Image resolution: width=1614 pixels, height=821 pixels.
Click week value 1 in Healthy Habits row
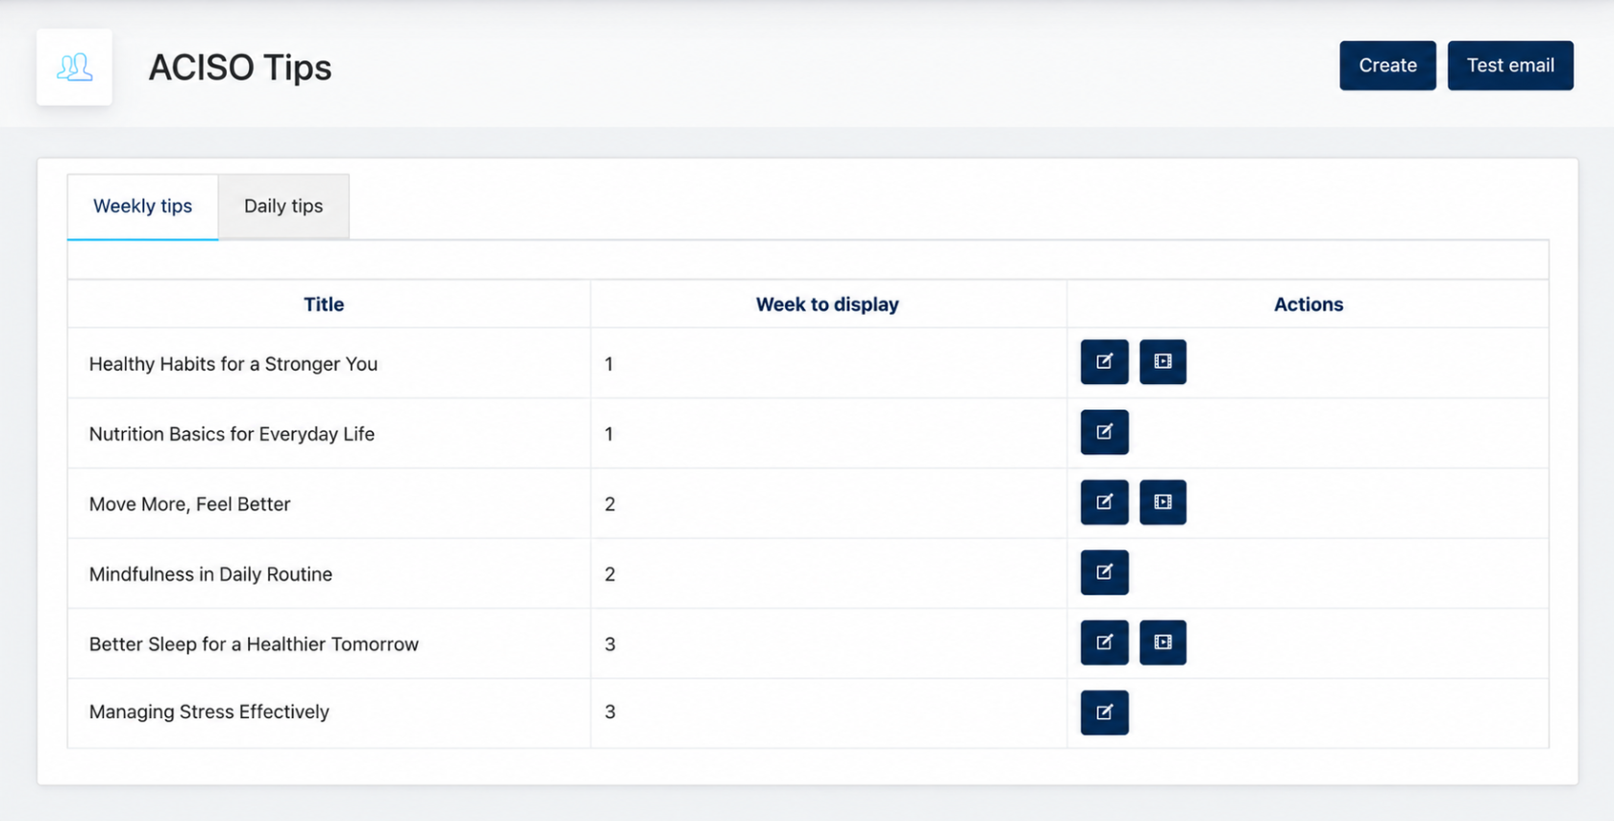point(609,364)
